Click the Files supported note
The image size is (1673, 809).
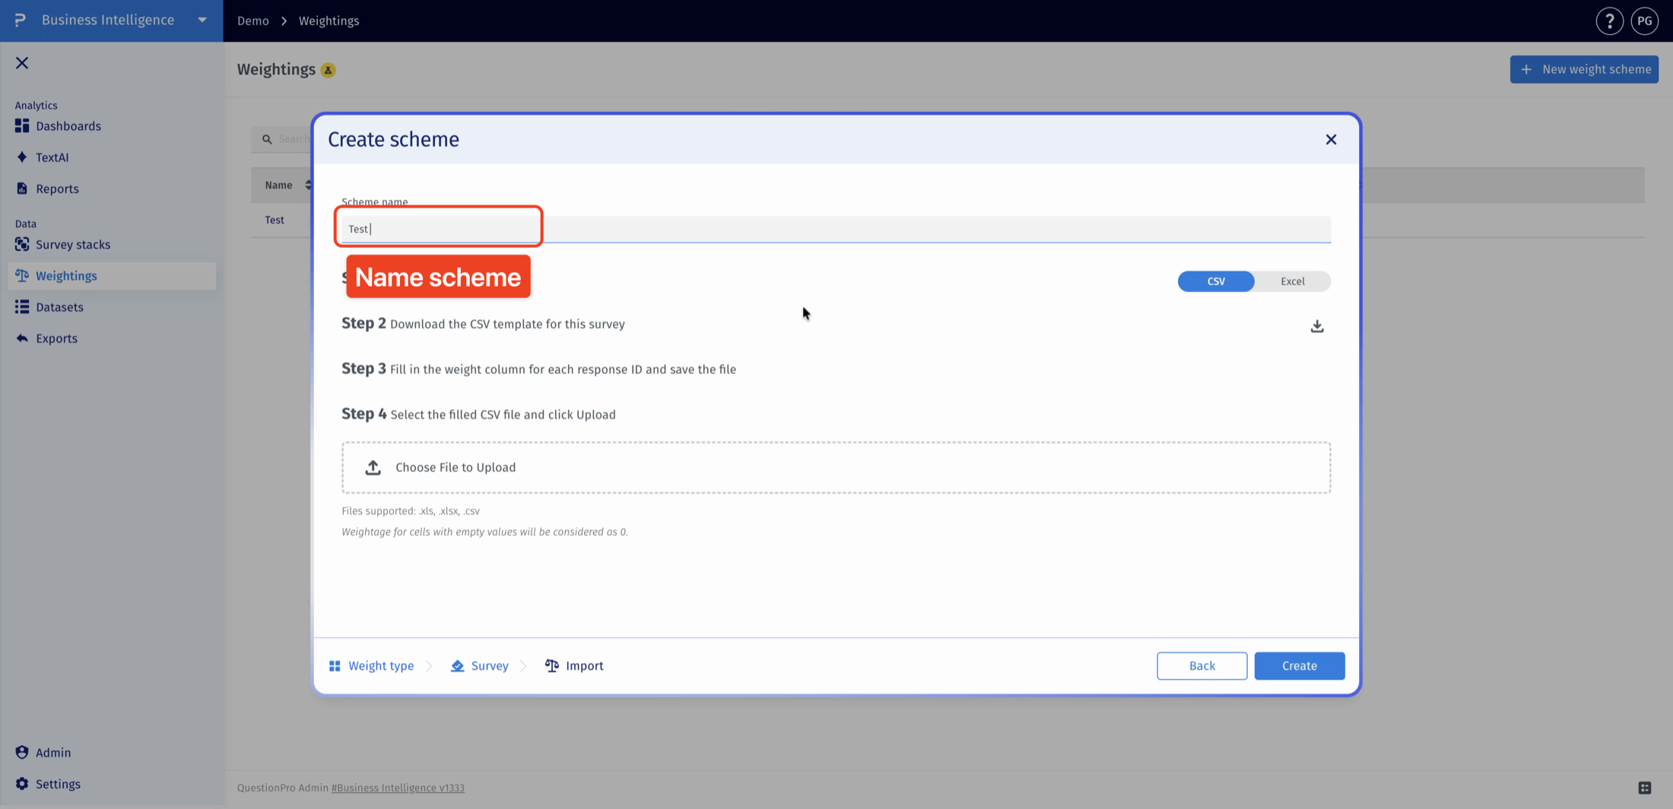click(x=411, y=511)
